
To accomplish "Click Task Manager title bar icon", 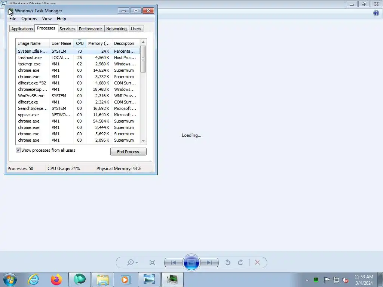I will [x=10, y=11].
